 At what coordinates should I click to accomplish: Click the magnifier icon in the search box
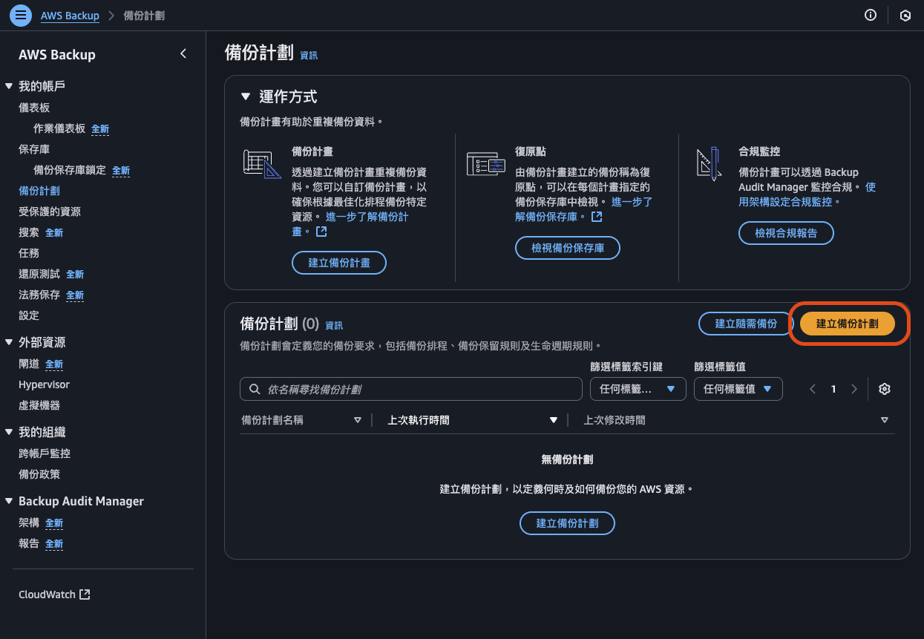(255, 388)
